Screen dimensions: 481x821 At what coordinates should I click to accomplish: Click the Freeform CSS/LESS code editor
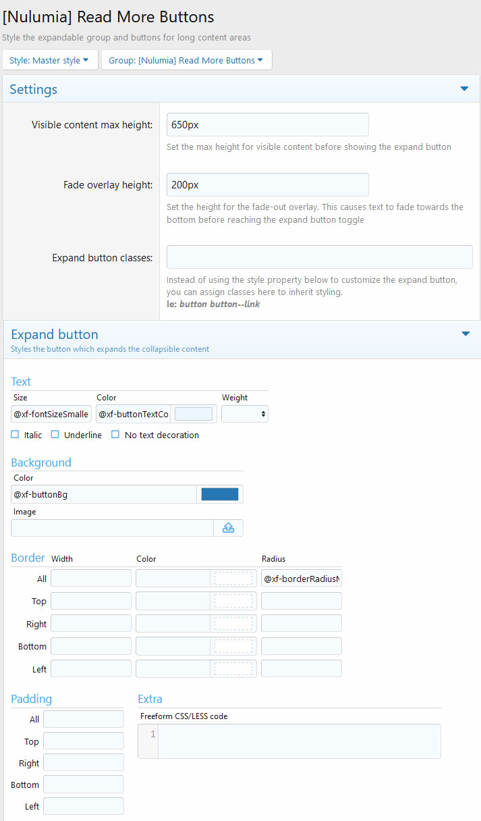299,741
